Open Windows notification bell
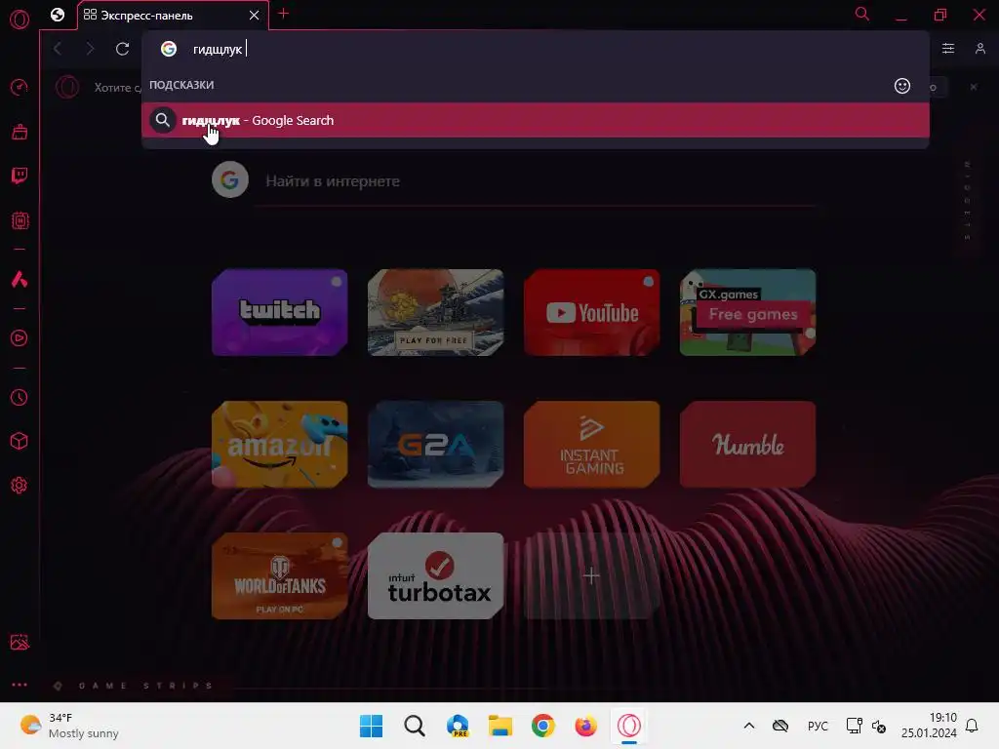 (973, 726)
